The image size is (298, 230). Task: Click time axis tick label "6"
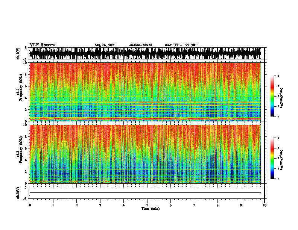click(171, 205)
